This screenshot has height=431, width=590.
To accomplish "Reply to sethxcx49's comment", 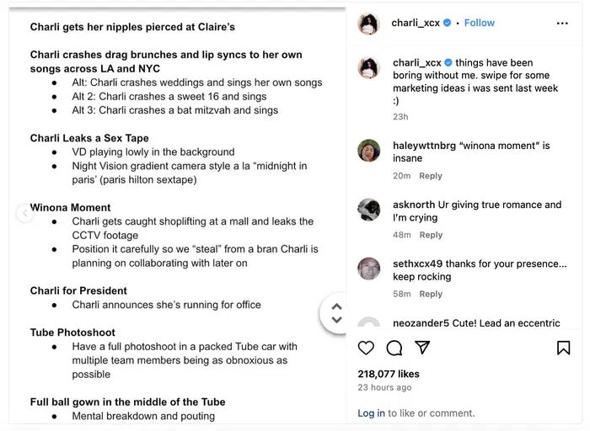I will pyautogui.click(x=431, y=294).
